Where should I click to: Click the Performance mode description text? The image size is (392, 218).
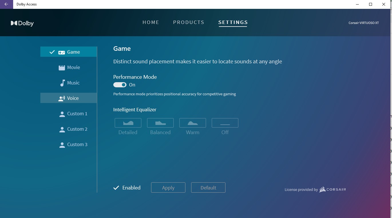175,94
